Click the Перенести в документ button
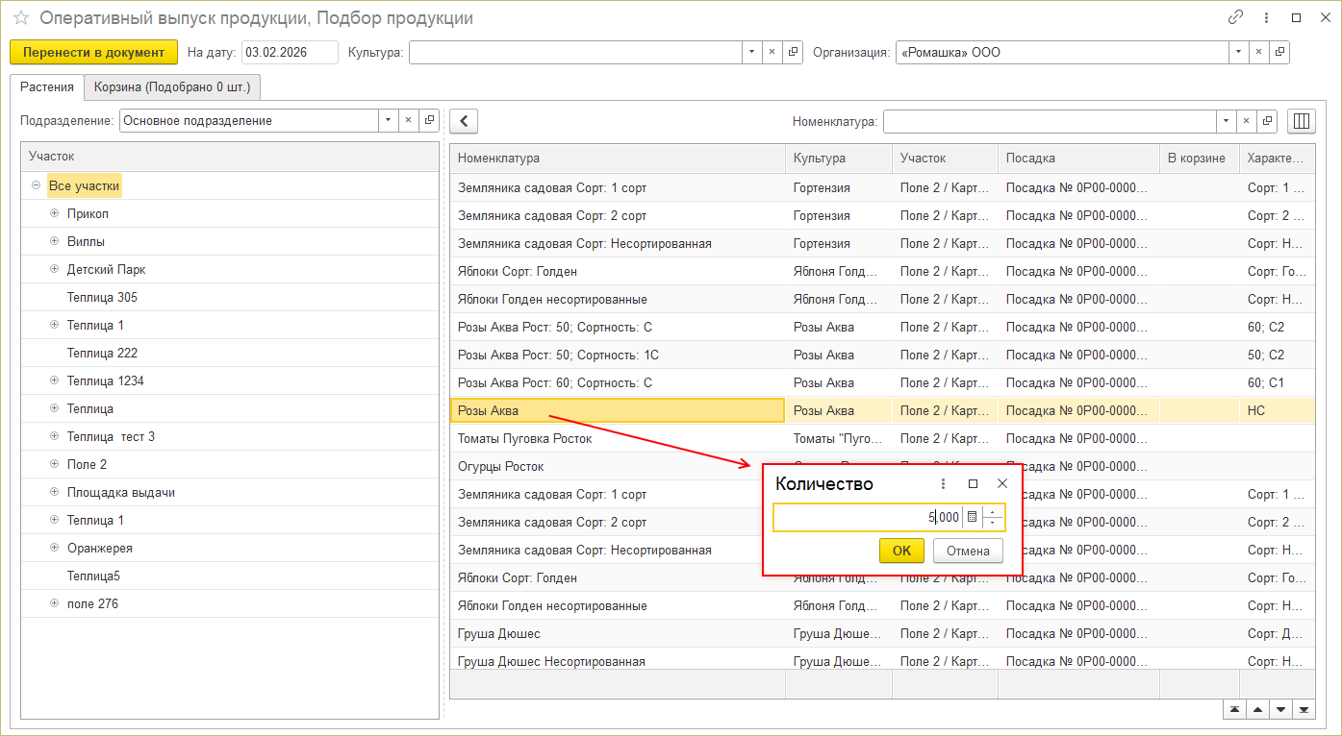This screenshot has height=736, width=1342. 93,53
